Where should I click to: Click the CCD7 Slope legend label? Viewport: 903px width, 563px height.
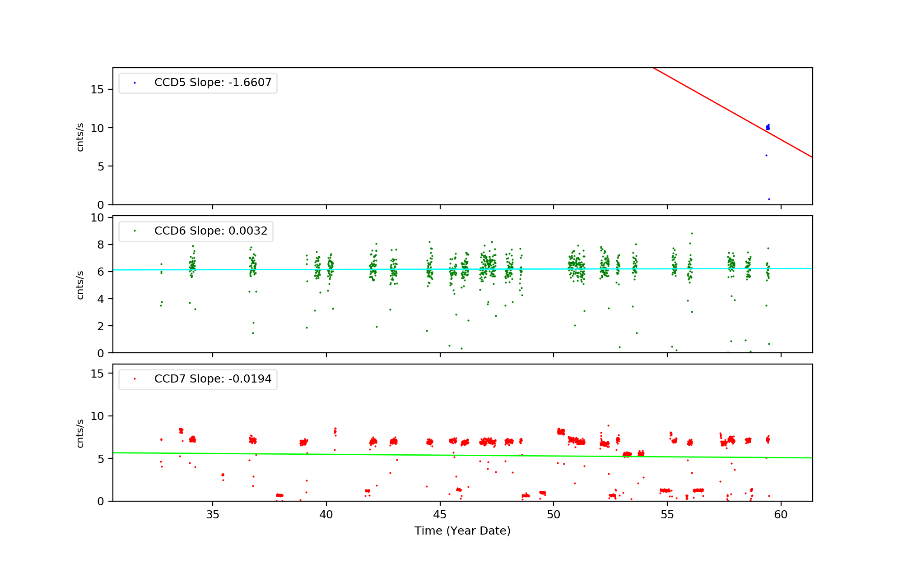tap(213, 379)
